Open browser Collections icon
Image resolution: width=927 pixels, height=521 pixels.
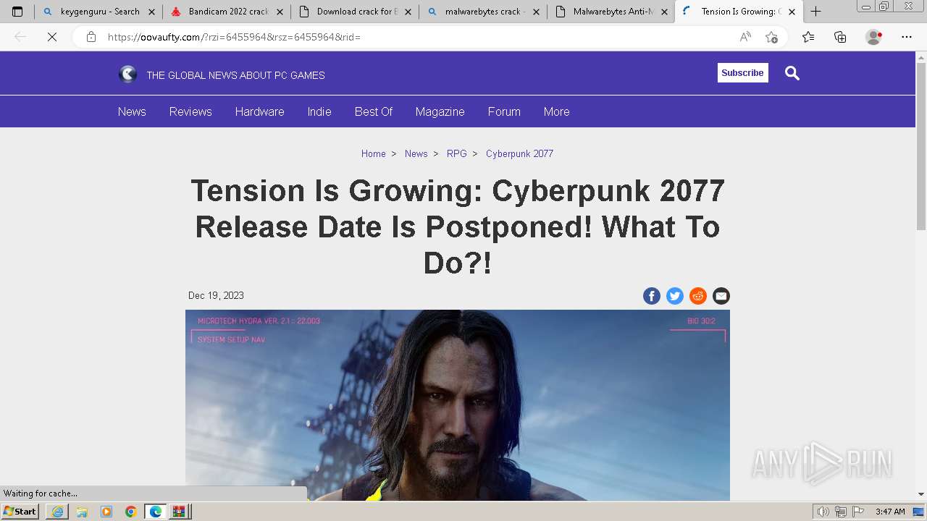coord(840,37)
